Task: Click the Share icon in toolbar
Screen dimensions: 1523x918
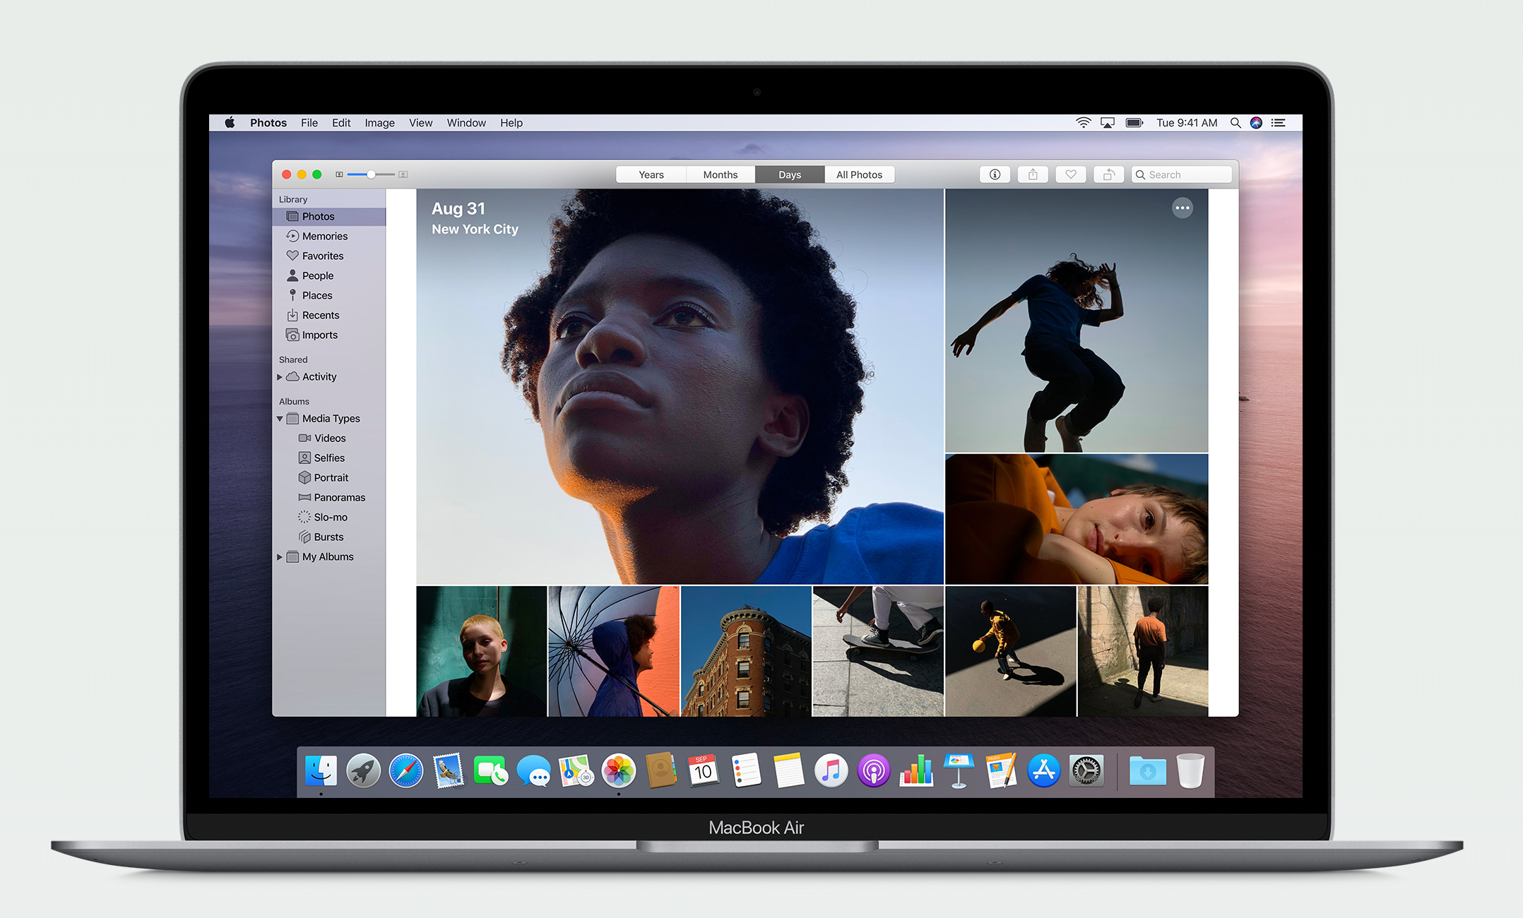Action: 1033,174
